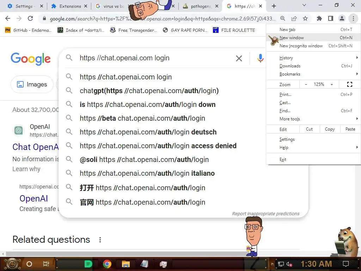The width and height of the screenshot is (361, 271).
Task: Increase zoom with plus button
Action: pos(332,84)
